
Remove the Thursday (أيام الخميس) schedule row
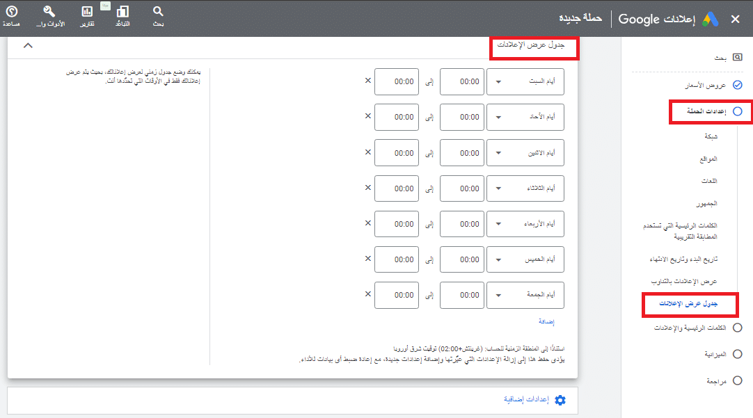[x=368, y=259]
